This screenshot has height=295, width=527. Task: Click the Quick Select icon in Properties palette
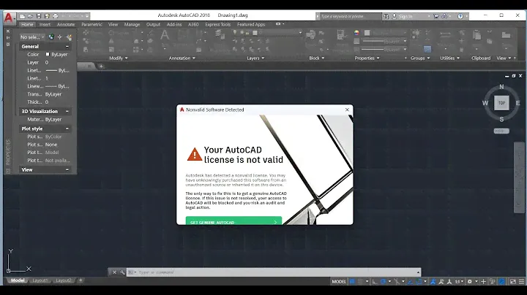click(69, 37)
